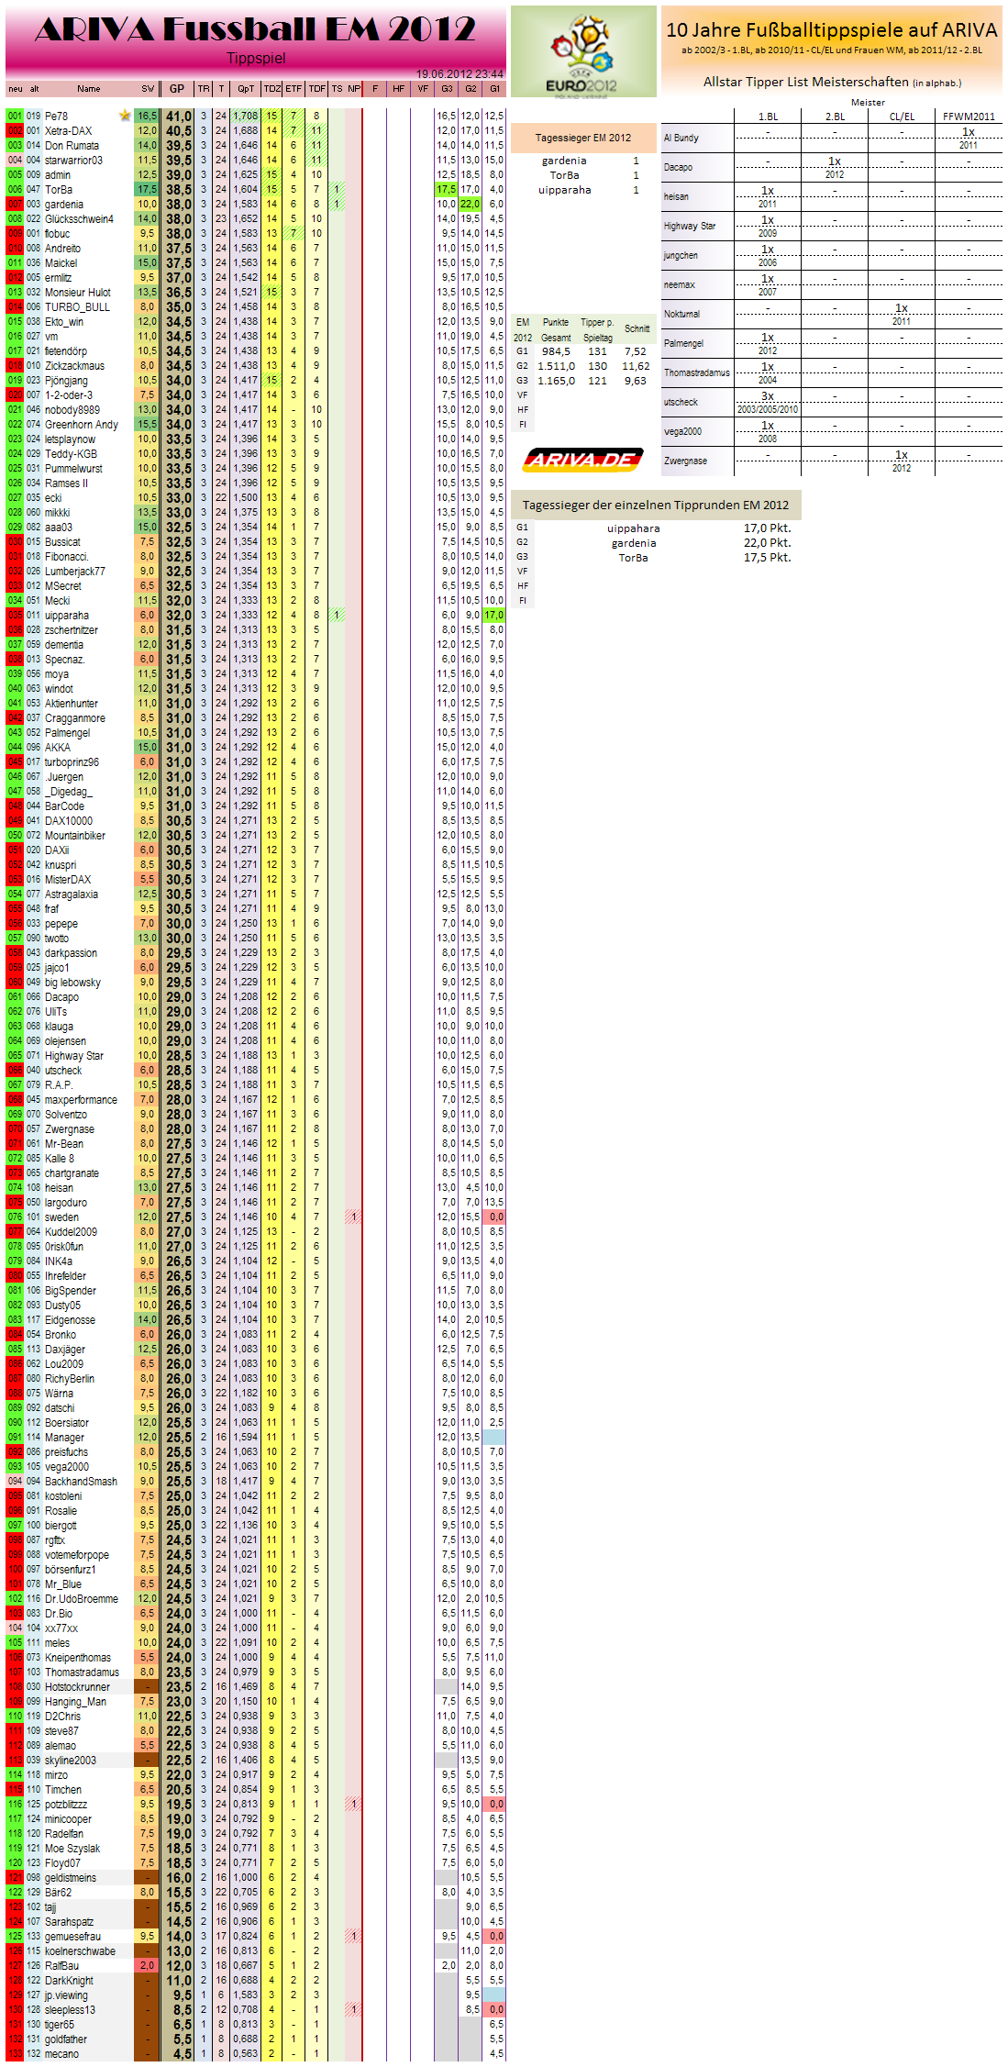Select the GP column header
The height and width of the screenshot is (2067, 1008).
(x=177, y=89)
